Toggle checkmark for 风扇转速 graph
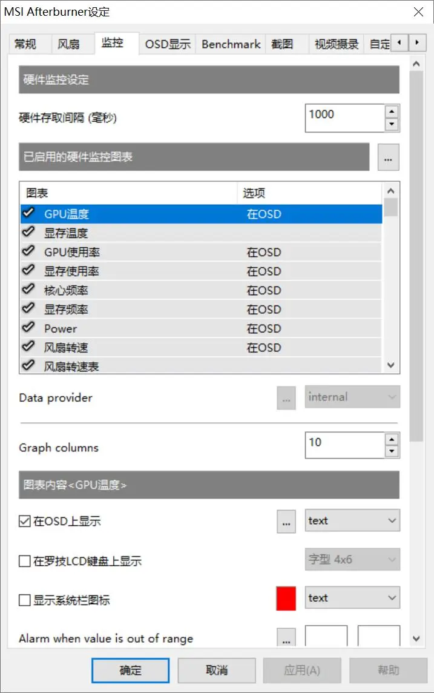Screen dimensions: 434x693 [x=28, y=346]
